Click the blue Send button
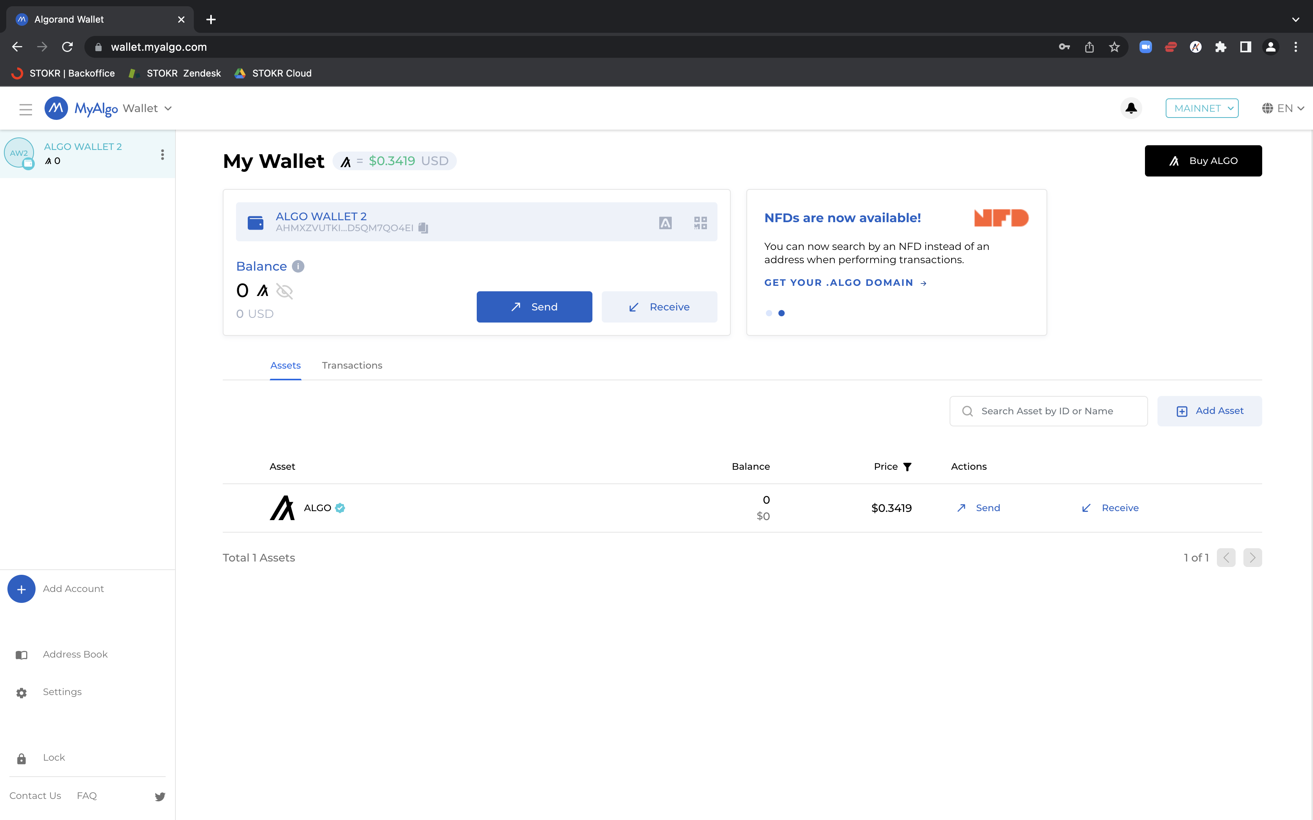Screen dimensions: 1313x820 [x=534, y=307]
